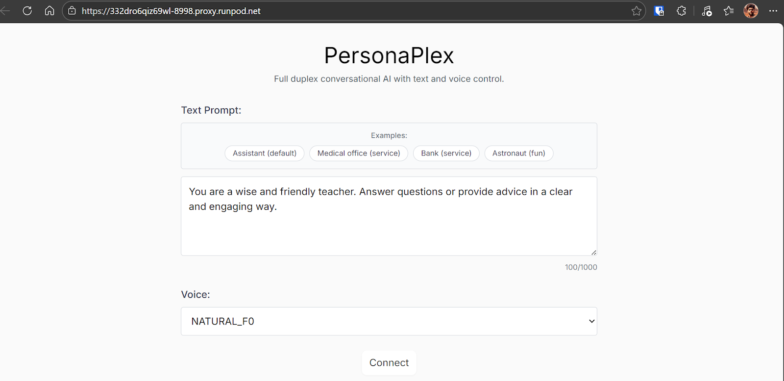Open the NATURAL_F0 voice dropdown
The height and width of the screenshot is (381, 784).
point(389,321)
